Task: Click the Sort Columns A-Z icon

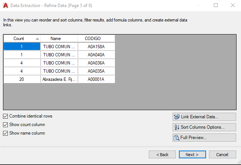Action: click(177, 127)
